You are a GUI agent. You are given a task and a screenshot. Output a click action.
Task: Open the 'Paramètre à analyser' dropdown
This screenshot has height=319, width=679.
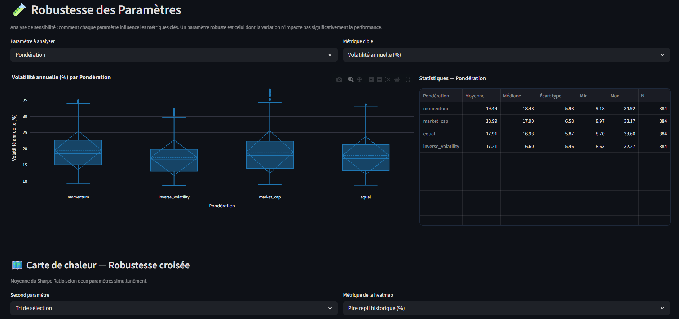pyautogui.click(x=173, y=55)
